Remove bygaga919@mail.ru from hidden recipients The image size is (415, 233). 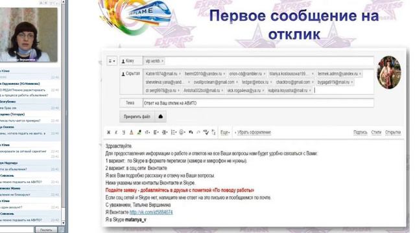pos(351,82)
